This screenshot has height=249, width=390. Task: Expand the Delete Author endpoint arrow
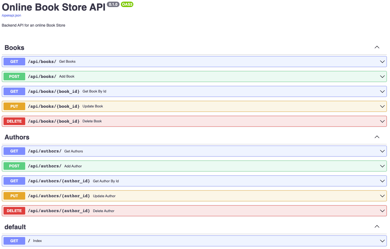382,211
